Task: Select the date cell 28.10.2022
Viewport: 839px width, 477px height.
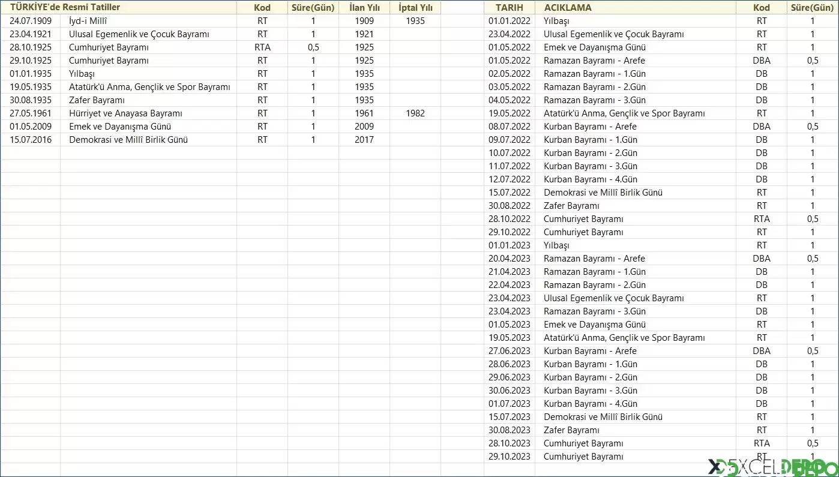Action: pyautogui.click(x=510, y=219)
